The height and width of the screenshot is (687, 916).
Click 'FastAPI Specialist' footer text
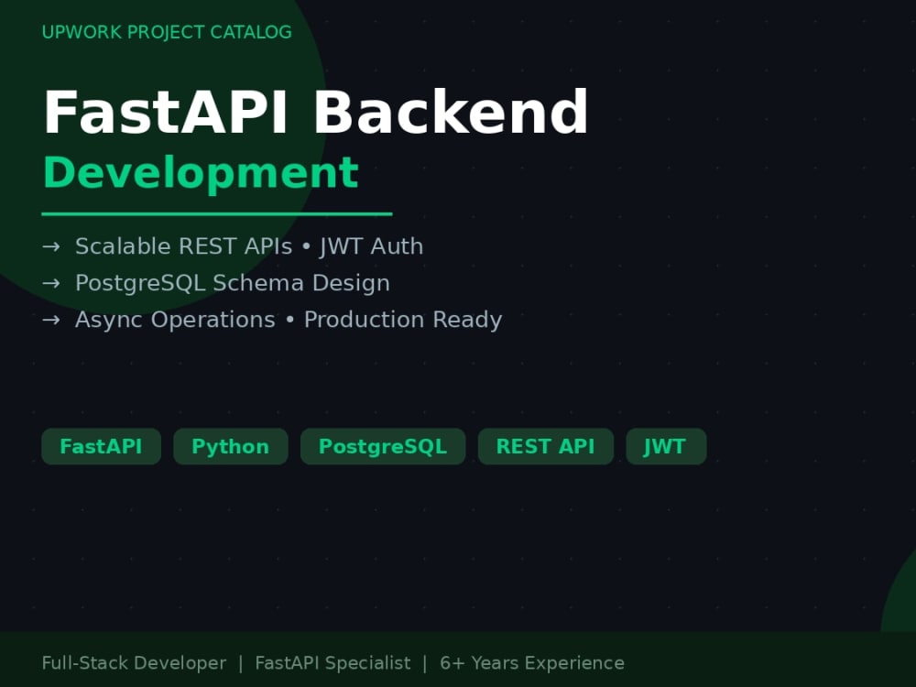click(333, 663)
